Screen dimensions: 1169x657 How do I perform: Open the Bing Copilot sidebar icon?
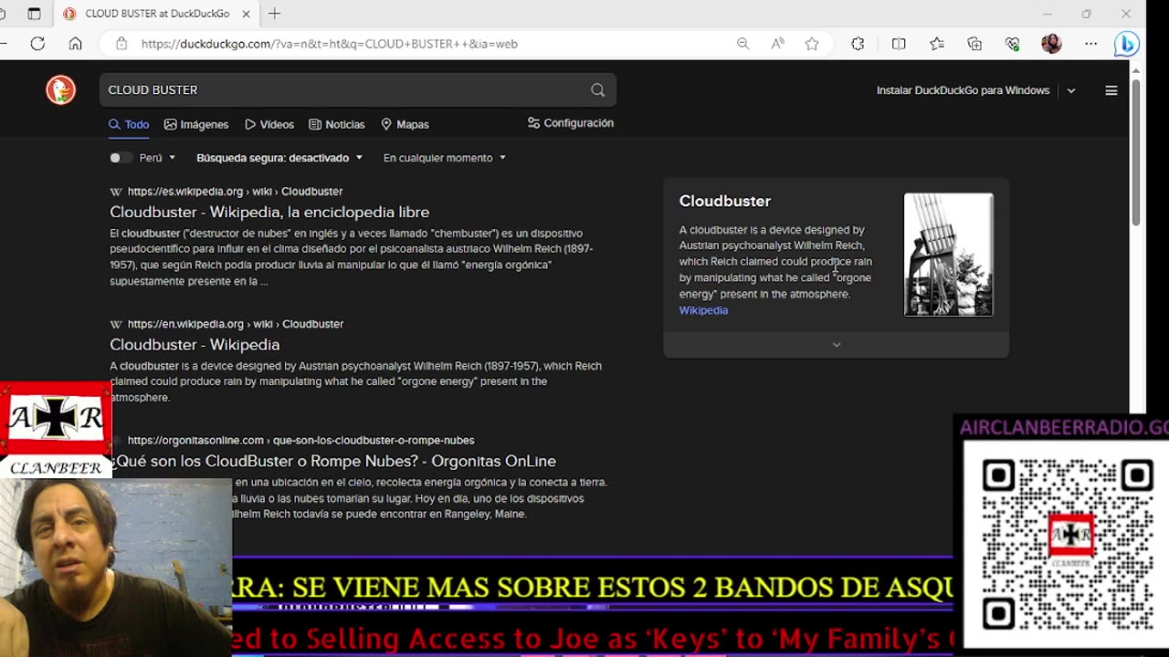pyautogui.click(x=1127, y=44)
